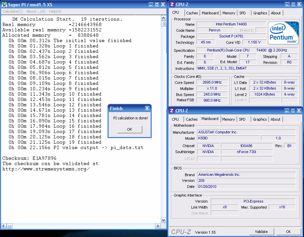Click the Code Name value Penryn
This screenshot has height=237, width=304.
(x=214, y=30)
